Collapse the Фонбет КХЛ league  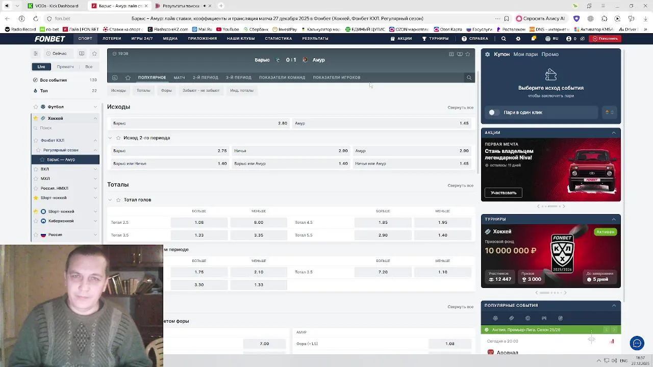point(95,141)
